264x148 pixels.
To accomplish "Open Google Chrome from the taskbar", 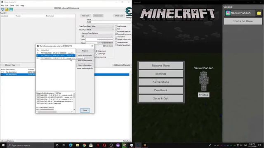I will tap(84, 145).
